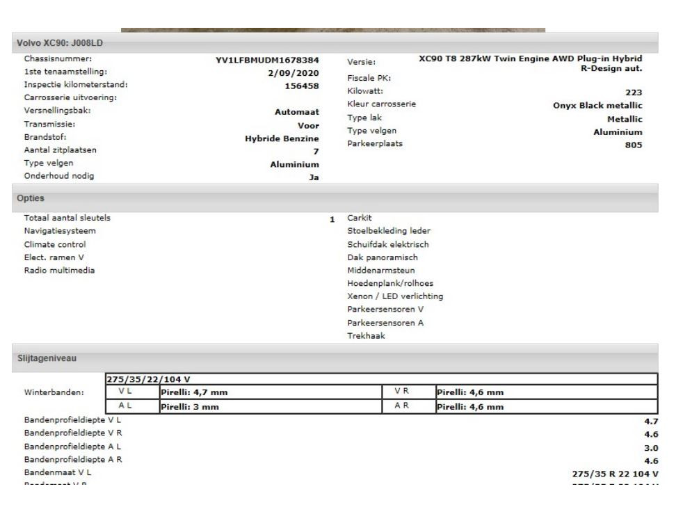Click 'Bandenprofieldiepte A R' label
This screenshot has height=512, width=683.
click(x=73, y=460)
